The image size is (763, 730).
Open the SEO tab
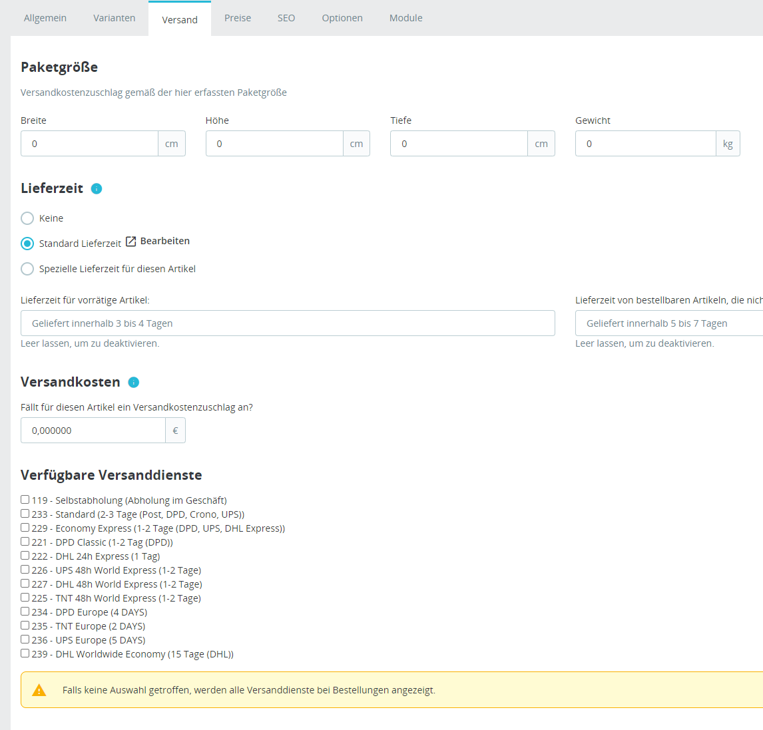pos(286,18)
